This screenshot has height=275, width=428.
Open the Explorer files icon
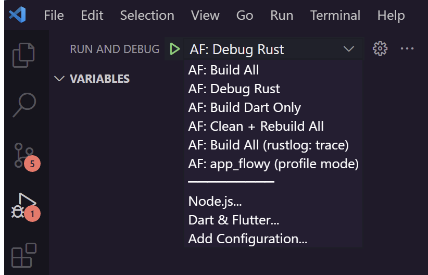(23, 55)
